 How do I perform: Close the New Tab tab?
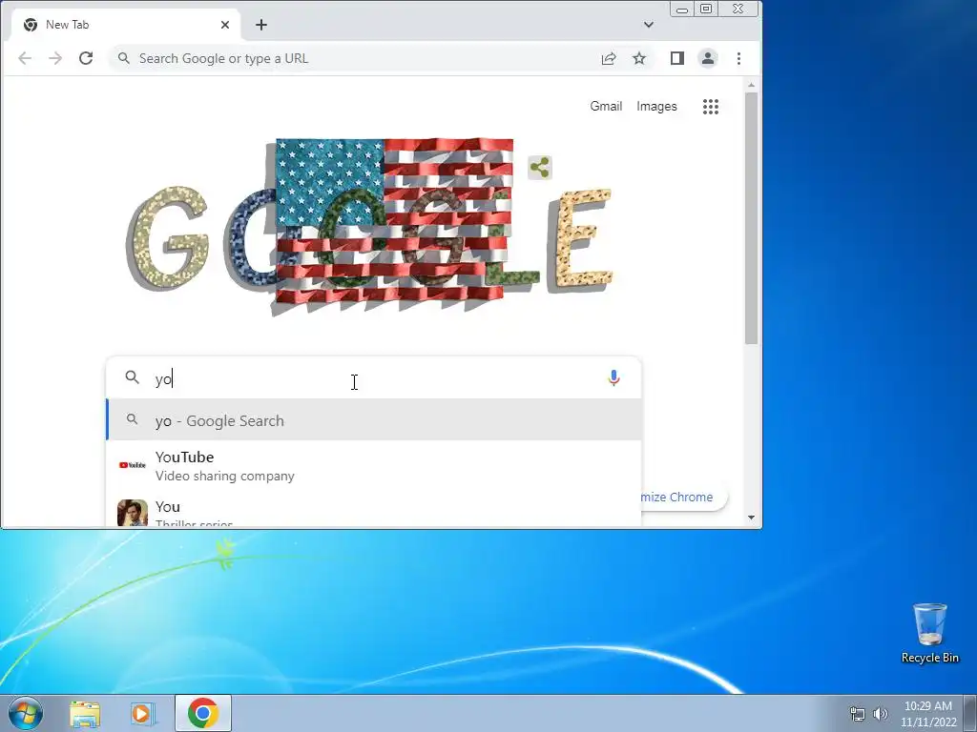pos(225,25)
